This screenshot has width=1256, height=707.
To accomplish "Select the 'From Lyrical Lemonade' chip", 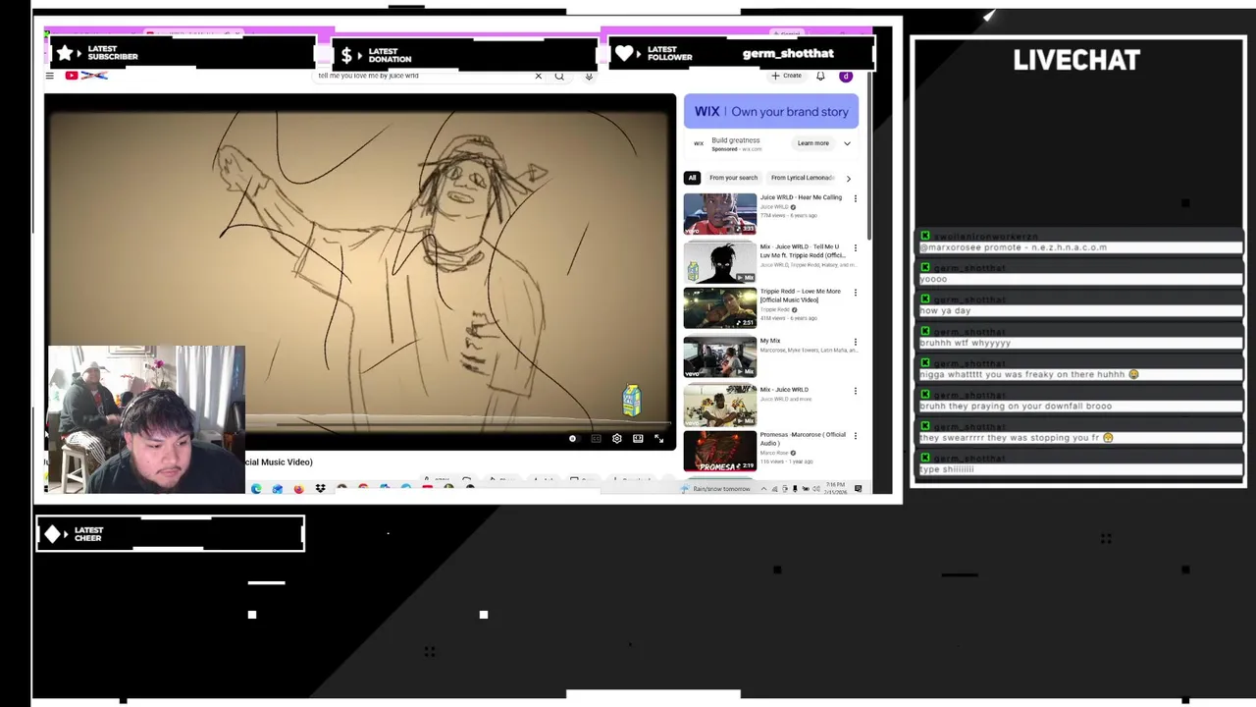I will pyautogui.click(x=802, y=178).
